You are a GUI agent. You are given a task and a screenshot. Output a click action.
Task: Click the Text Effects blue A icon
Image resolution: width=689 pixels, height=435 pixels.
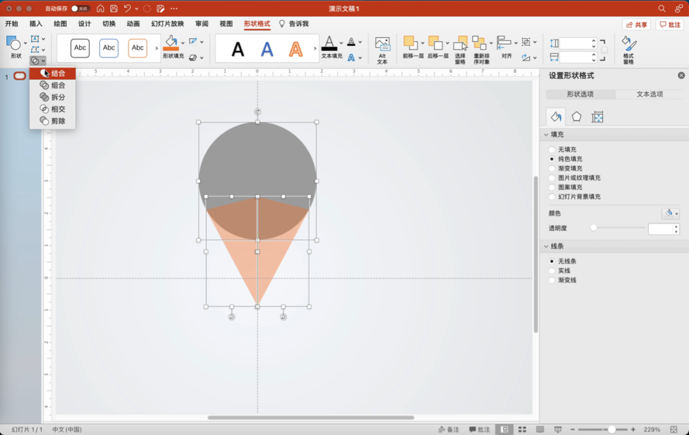click(351, 57)
